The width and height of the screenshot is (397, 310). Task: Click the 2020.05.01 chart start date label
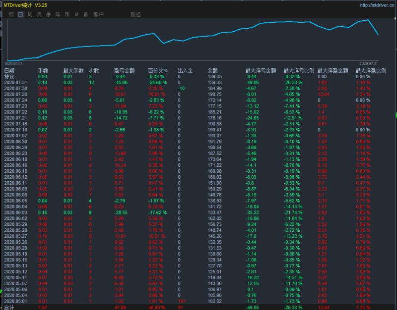click(x=13, y=64)
